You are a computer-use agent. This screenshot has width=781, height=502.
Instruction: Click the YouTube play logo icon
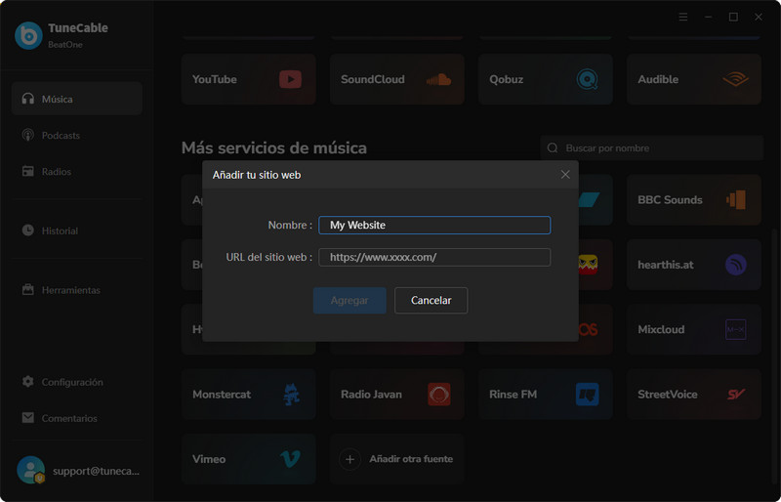coord(290,79)
